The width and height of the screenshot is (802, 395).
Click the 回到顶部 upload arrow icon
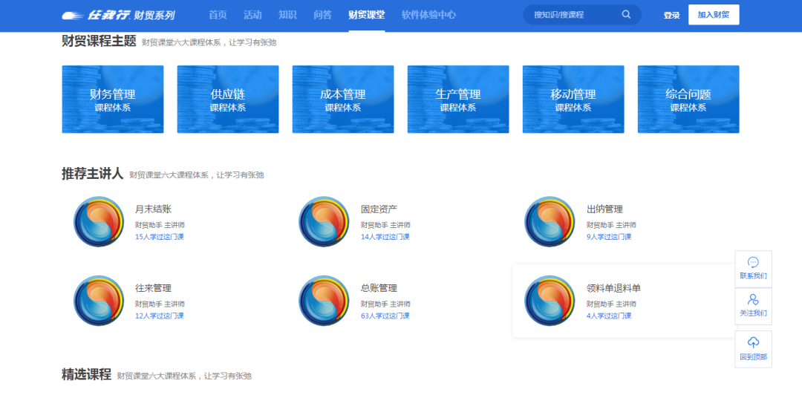(x=753, y=342)
